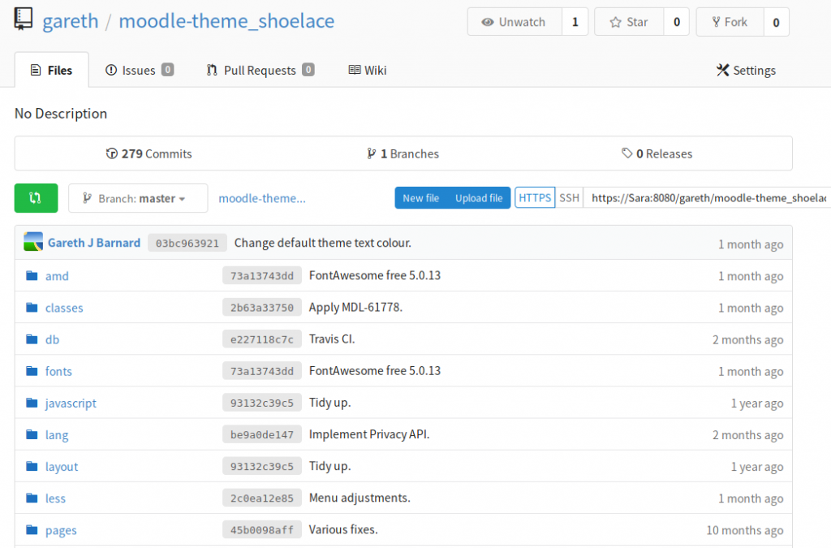Switch to Pull Requests tab

coord(260,71)
